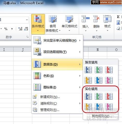122x124 pixels.
Task: Expand the 项目选取规则 submenu arrow
Action: tap(80, 52)
